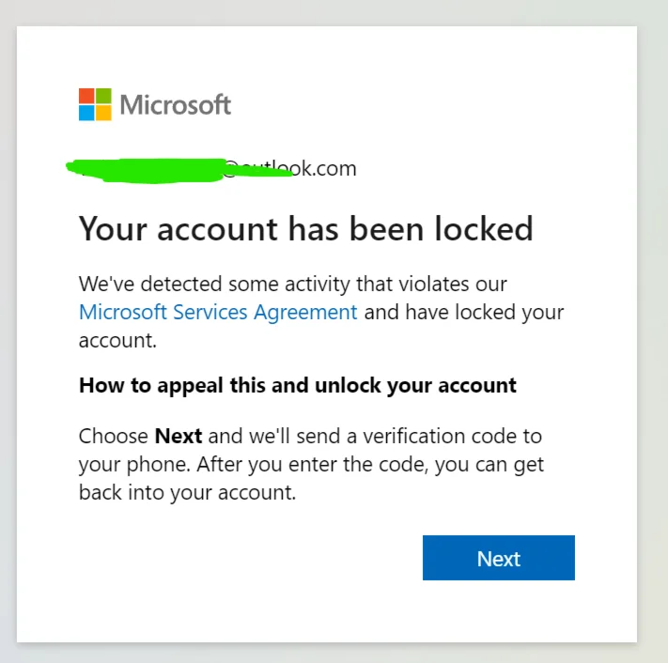This screenshot has width=668, height=663.
Task: Click the "and have locked your" text
Action: (464, 312)
